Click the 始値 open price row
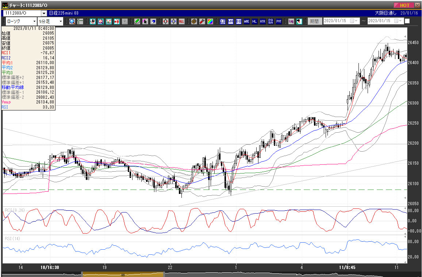This screenshot has width=422, height=277. 28,33
